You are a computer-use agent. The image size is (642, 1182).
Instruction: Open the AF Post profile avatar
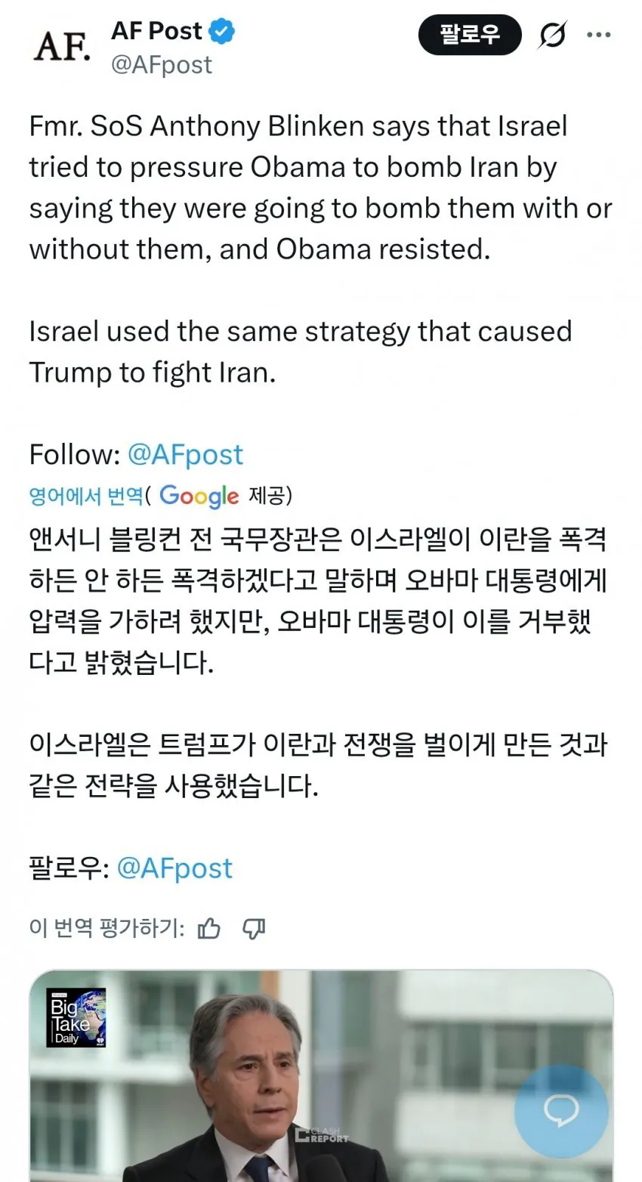[x=63, y=46]
